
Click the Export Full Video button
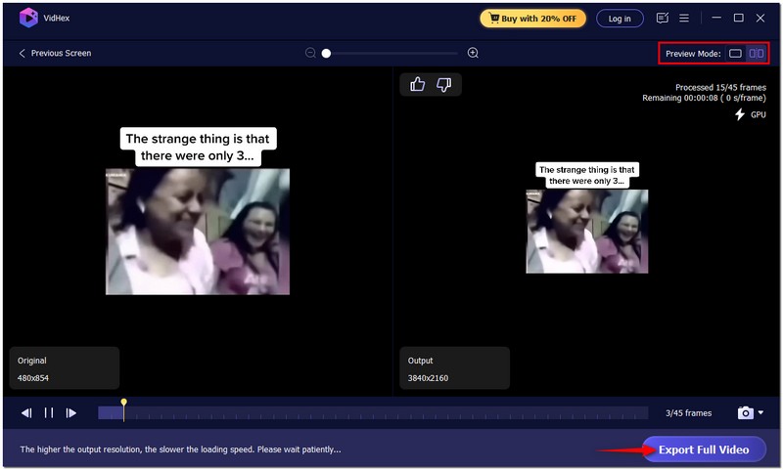tap(704, 449)
